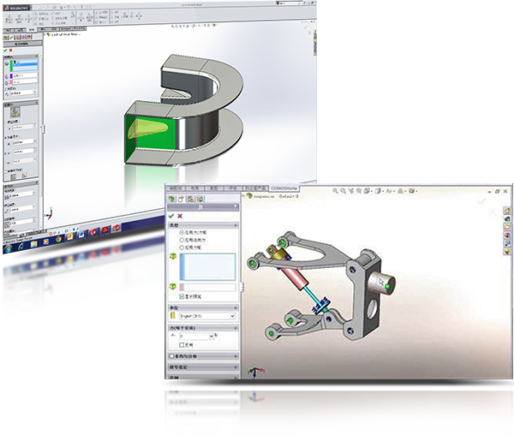Click coordinate triad in suspension viewport
Screen dimensions: 514x447
(x=255, y=372)
